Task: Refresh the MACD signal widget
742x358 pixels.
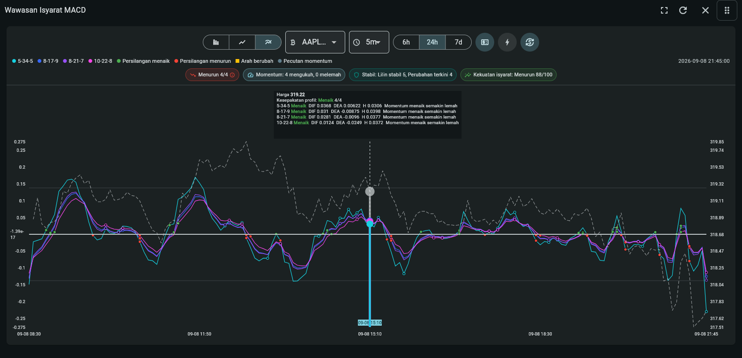Action: [x=683, y=10]
